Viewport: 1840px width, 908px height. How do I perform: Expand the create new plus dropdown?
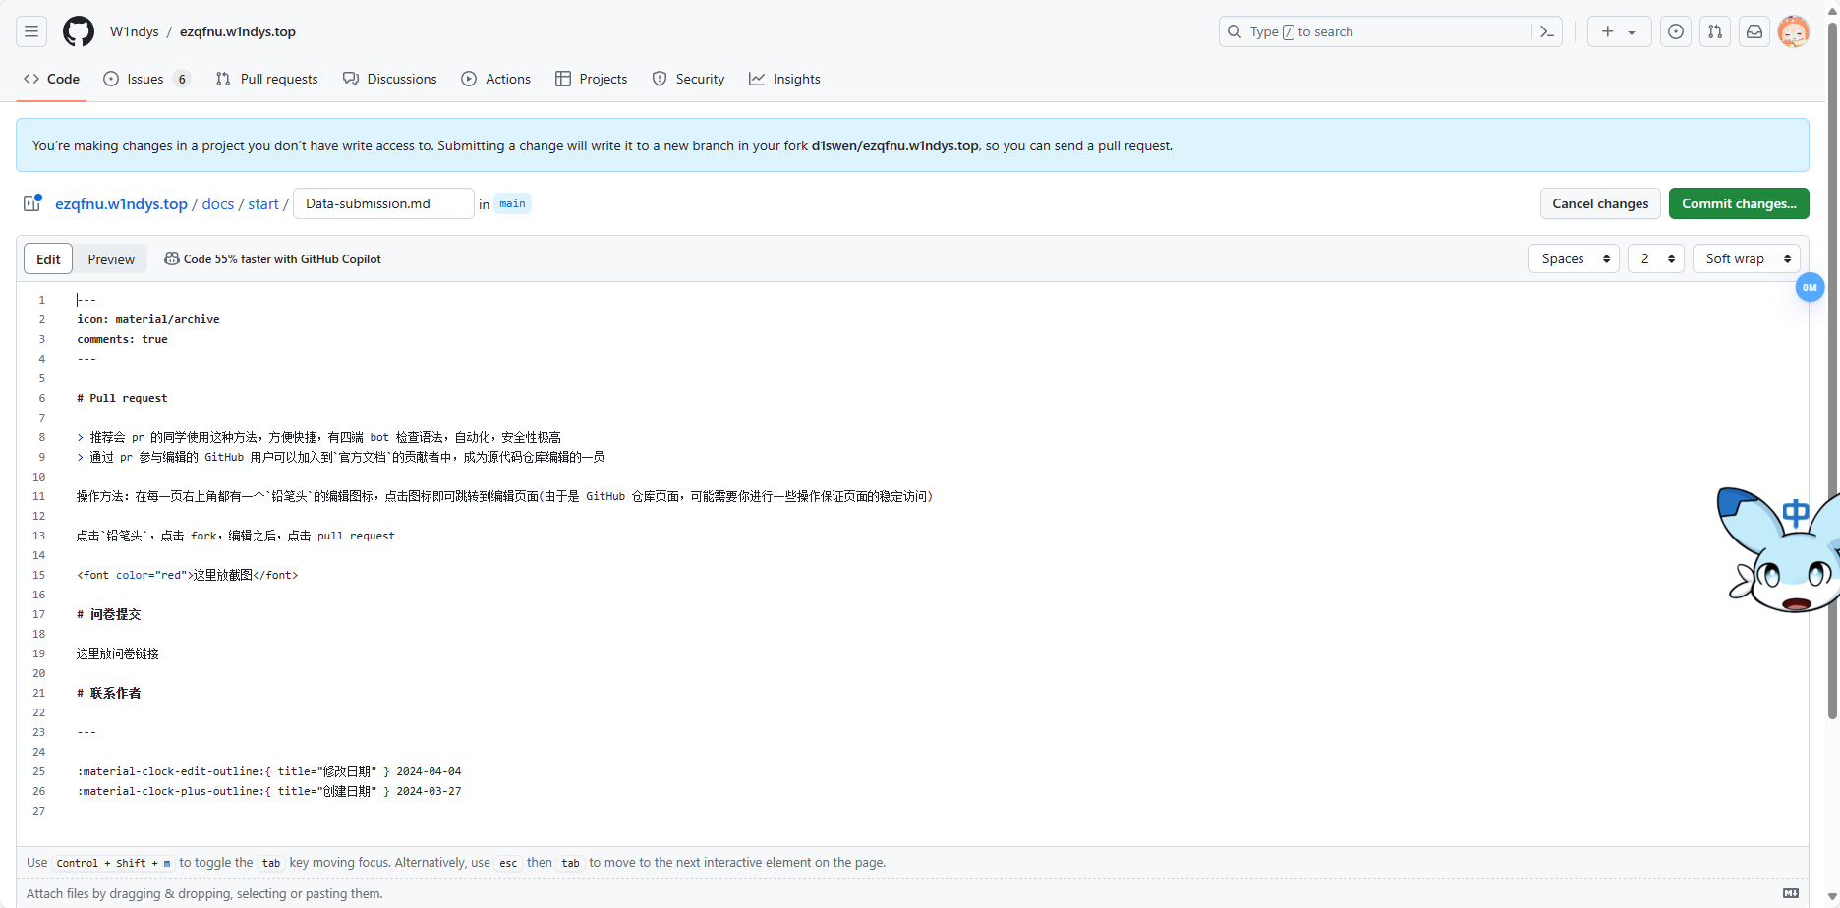point(1619,31)
